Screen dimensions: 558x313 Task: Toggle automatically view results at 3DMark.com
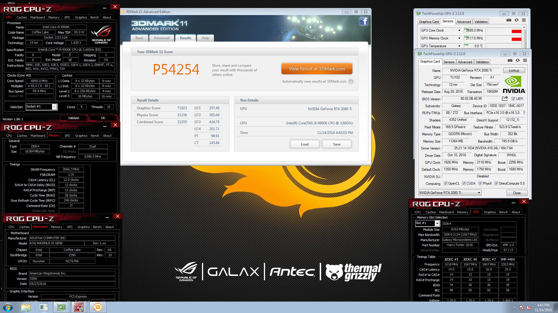click(x=351, y=81)
